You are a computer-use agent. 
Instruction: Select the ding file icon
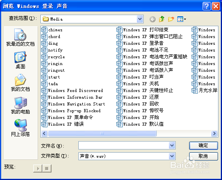pyautogui.click(x=44, y=43)
